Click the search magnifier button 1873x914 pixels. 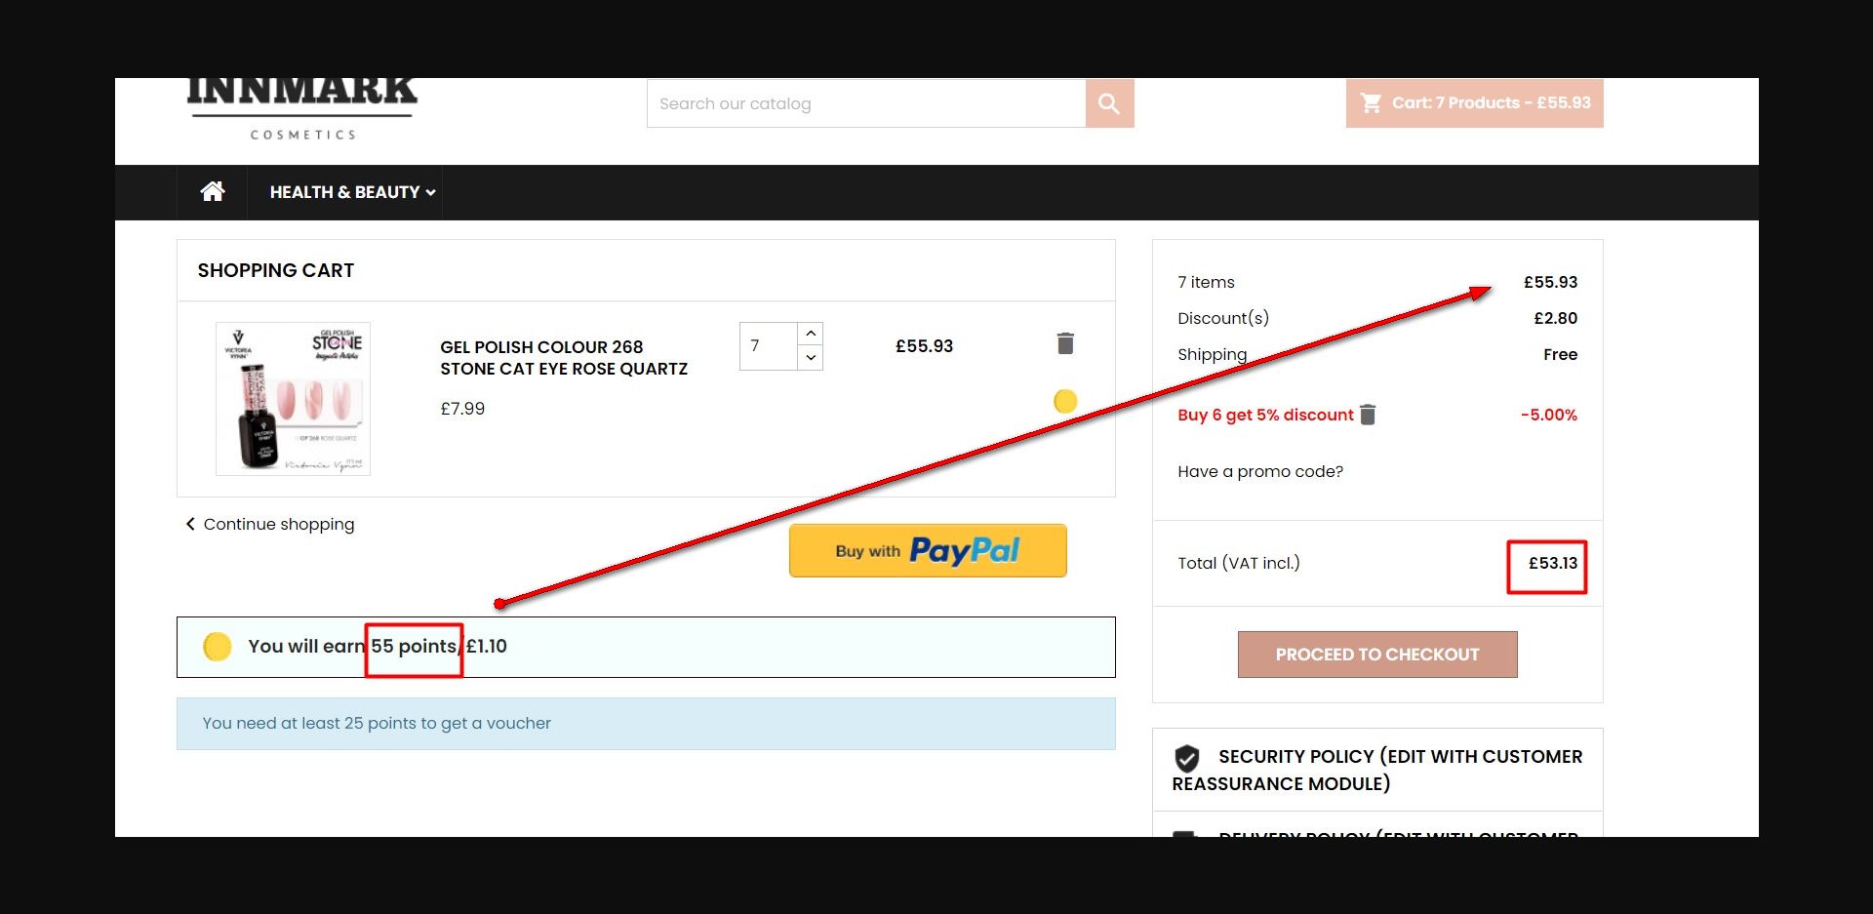click(1109, 103)
